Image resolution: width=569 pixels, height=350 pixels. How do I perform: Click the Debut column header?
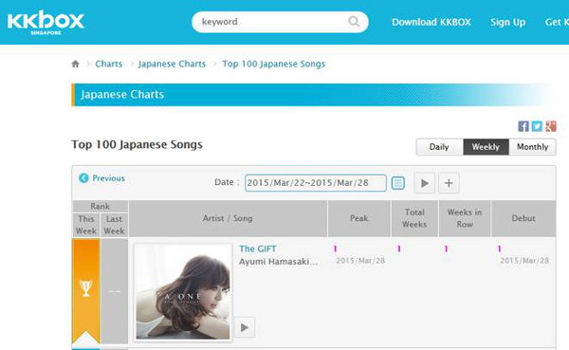click(x=523, y=218)
